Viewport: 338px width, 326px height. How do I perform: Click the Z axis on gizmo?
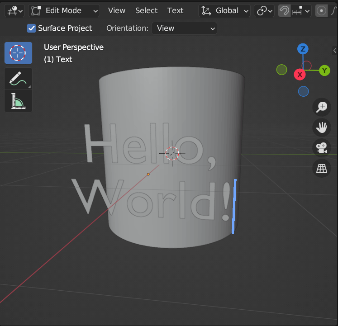[303, 49]
